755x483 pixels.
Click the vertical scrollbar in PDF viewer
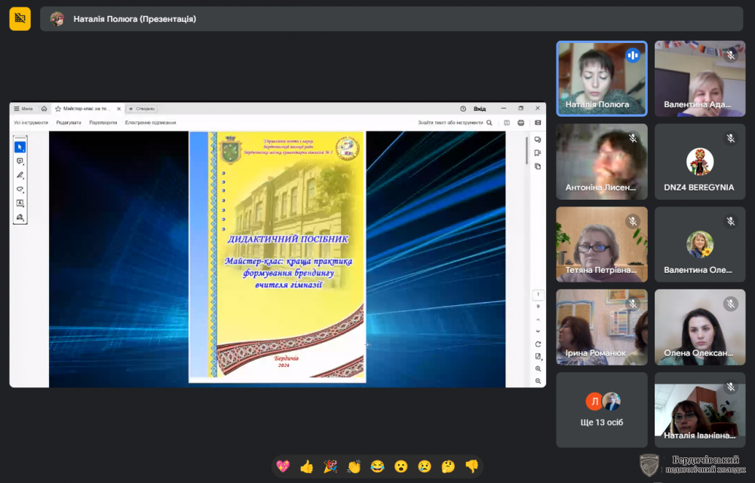[x=526, y=151]
